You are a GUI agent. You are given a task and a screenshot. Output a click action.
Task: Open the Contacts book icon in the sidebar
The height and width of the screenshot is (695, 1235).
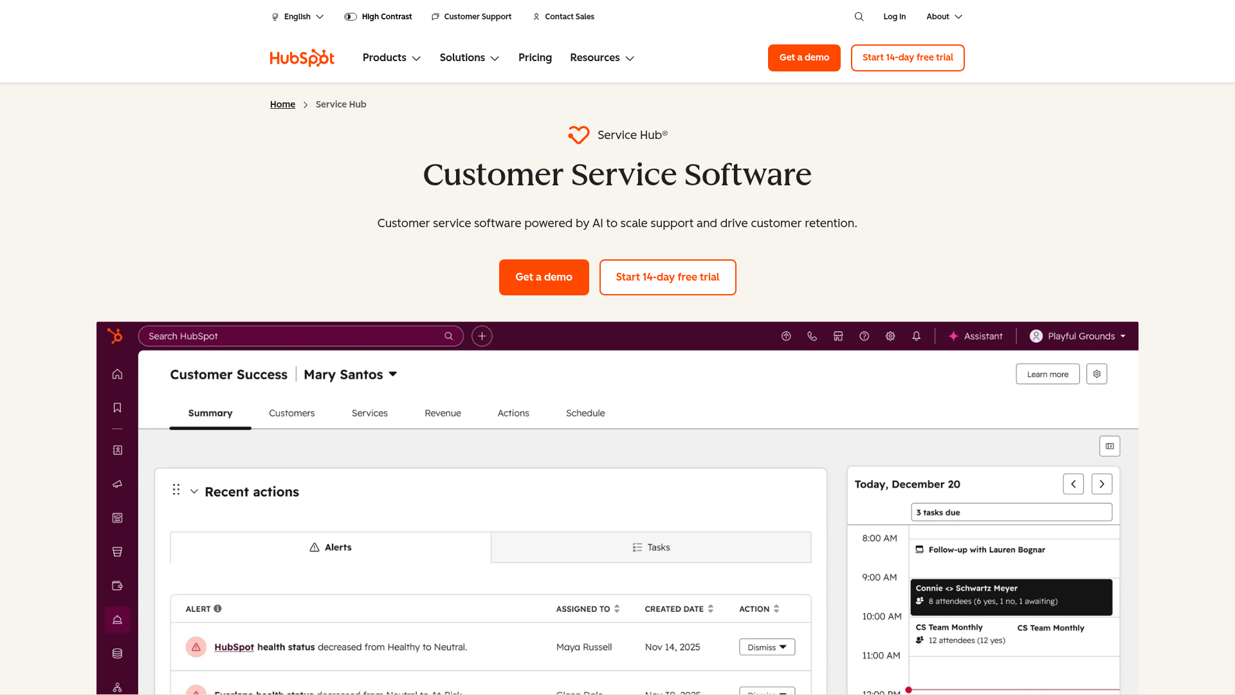click(117, 450)
